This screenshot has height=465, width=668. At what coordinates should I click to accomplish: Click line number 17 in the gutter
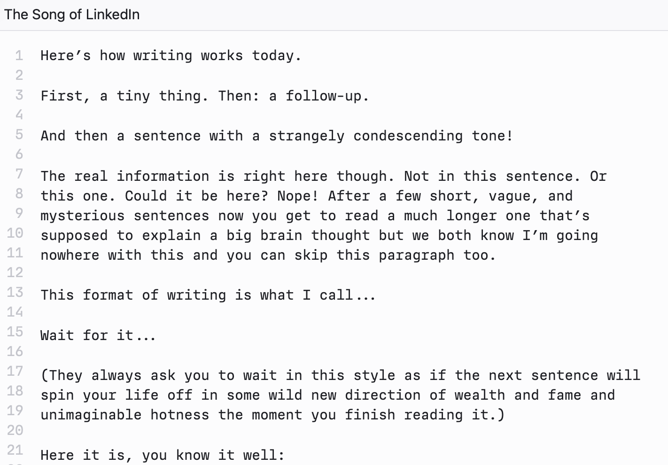(x=15, y=371)
